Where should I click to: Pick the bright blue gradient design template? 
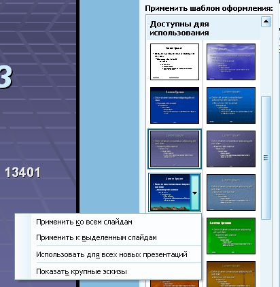coord(231,105)
